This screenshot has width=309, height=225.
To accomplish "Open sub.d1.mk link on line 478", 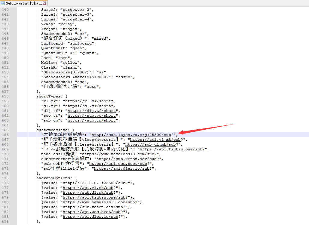I will point(88,193).
